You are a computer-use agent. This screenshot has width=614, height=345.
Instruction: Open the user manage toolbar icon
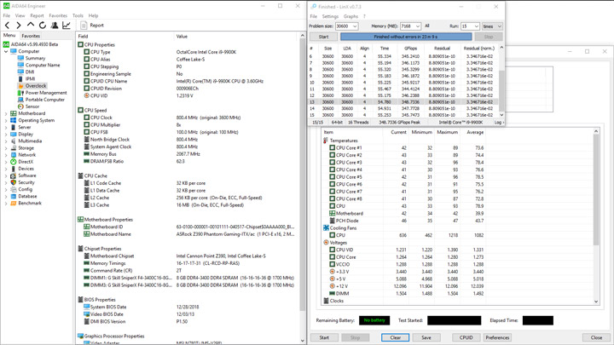[x=55, y=26]
